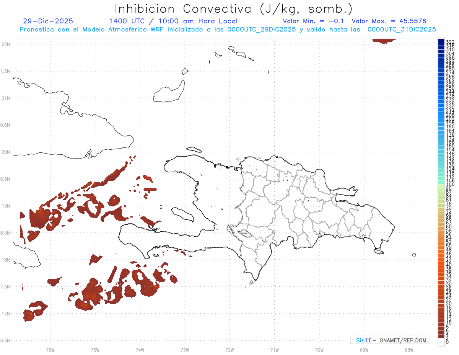Click the date "29-Dic-2025"
459x355 pixels.
[48, 21]
